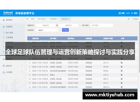Image resolution: width=140 pixels, height=102 pixels.
Task: Close the 账户交易 tab with its circle icon
Action: point(45,19)
